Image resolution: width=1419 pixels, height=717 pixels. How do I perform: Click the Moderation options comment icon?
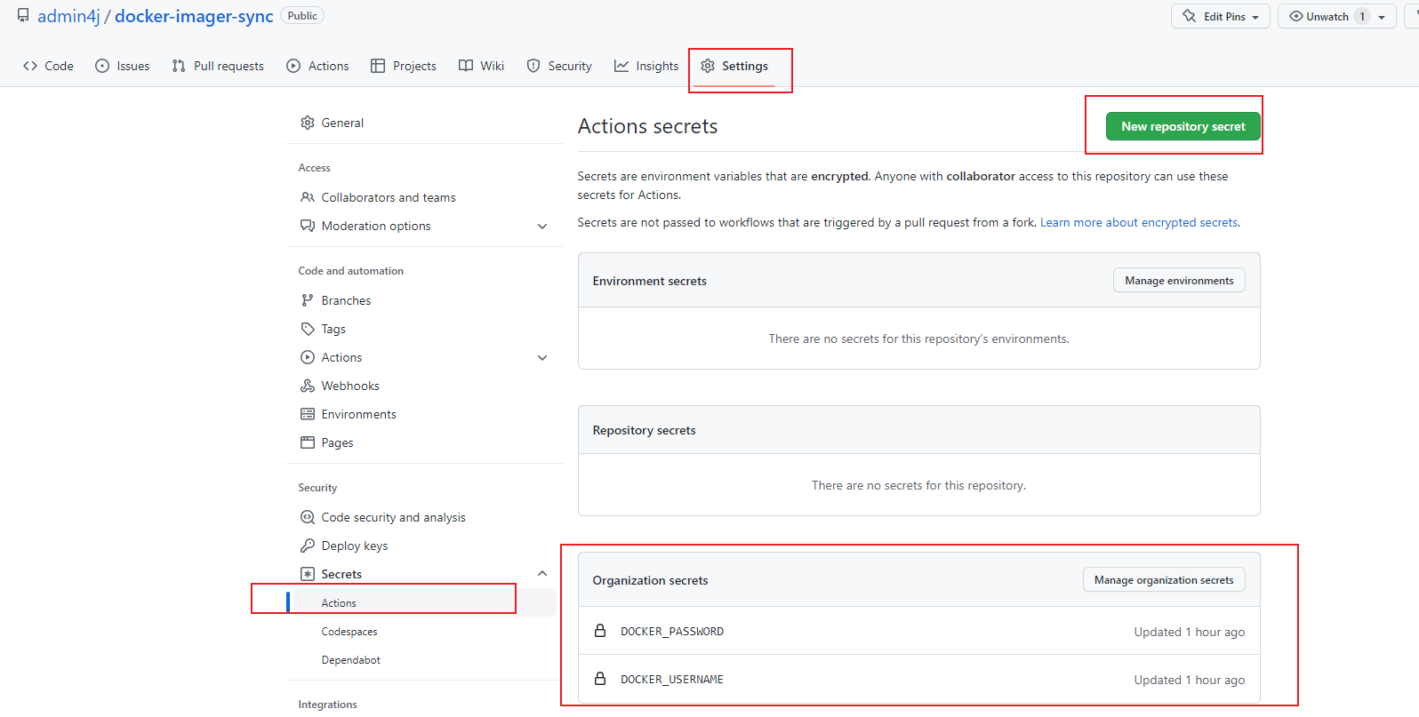pyautogui.click(x=308, y=226)
